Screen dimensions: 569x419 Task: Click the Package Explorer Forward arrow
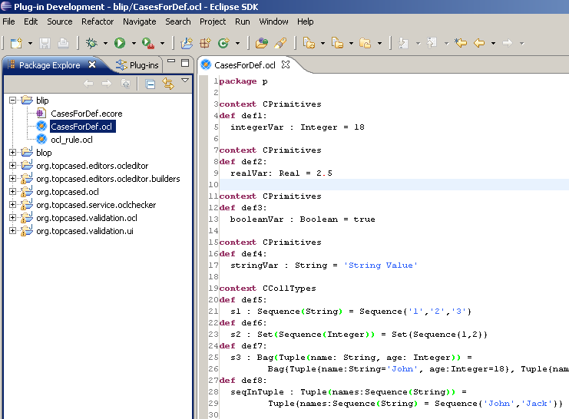[107, 84]
